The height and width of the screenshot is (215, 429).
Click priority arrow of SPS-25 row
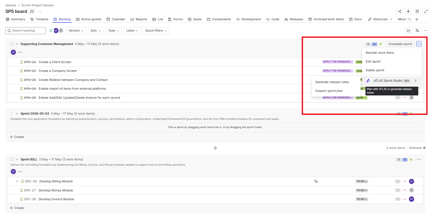[405, 98]
